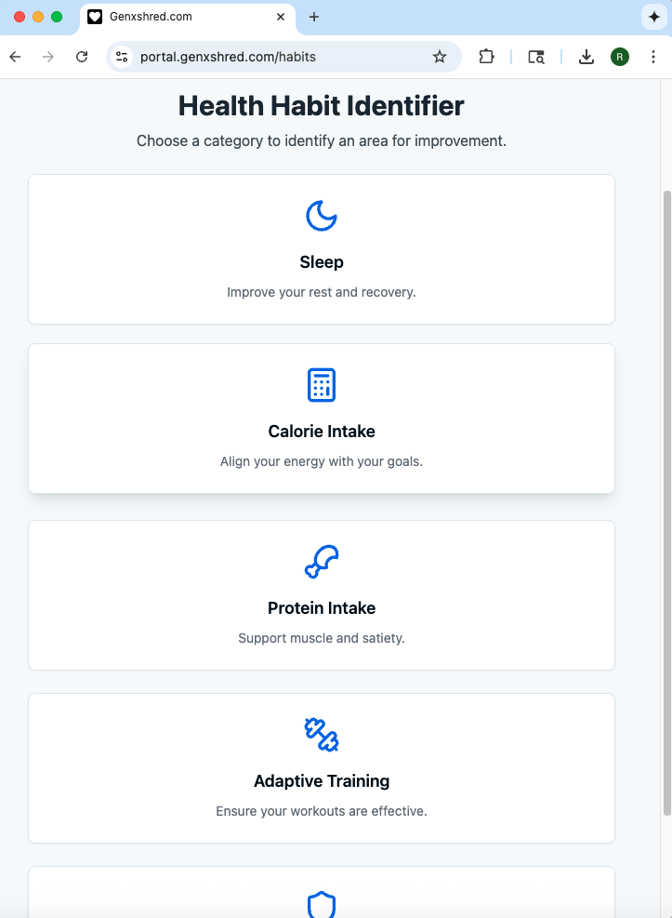672x918 pixels.
Task: Click the Calorie Intake calculator icon
Action: (x=322, y=385)
